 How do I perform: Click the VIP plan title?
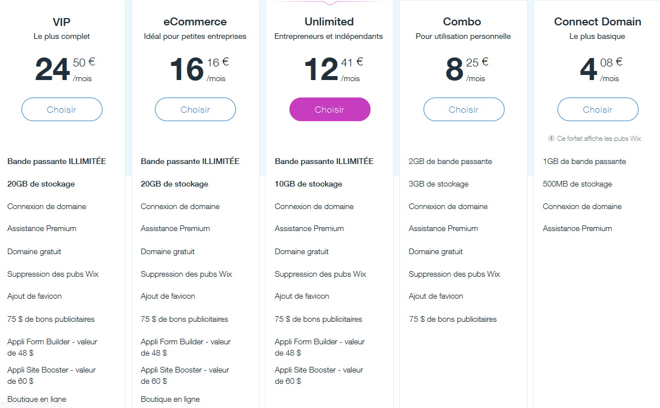click(61, 22)
